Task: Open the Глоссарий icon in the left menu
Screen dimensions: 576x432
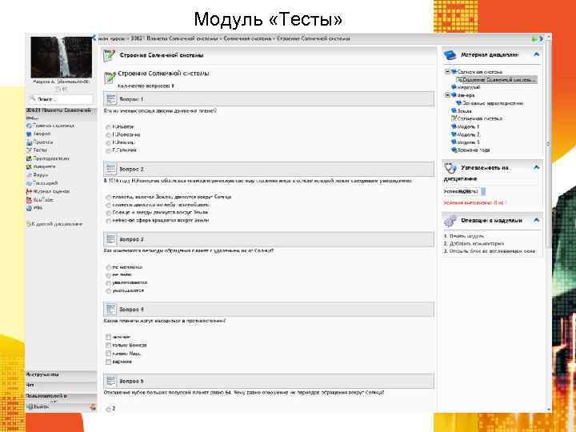Action: 29,183
